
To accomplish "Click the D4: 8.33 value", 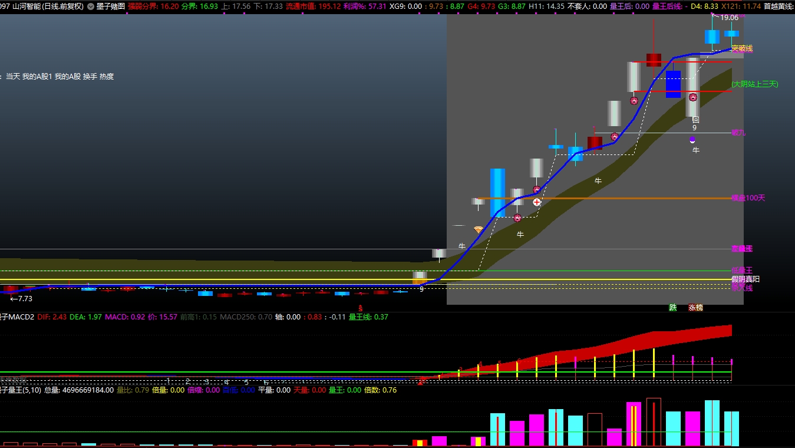I will pyautogui.click(x=704, y=6).
